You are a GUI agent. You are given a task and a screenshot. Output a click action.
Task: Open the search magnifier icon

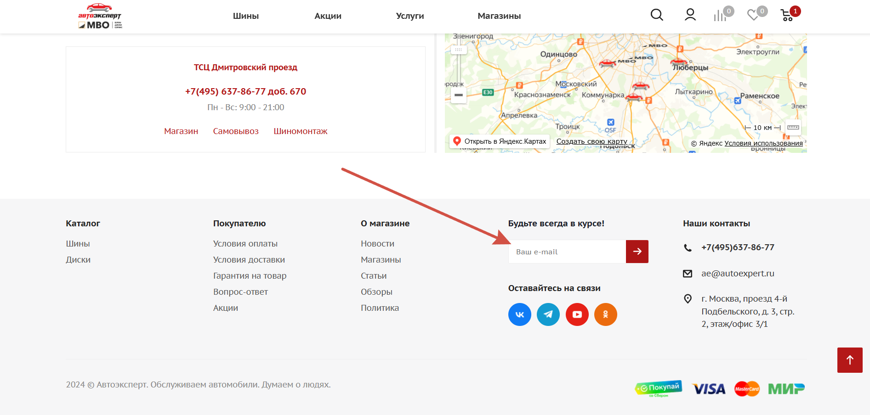(657, 15)
